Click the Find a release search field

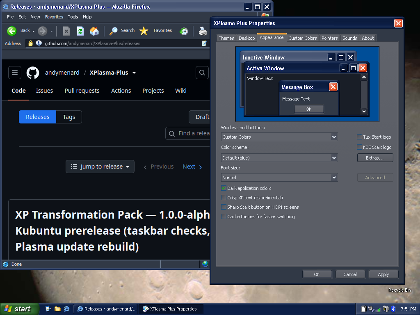click(x=188, y=133)
